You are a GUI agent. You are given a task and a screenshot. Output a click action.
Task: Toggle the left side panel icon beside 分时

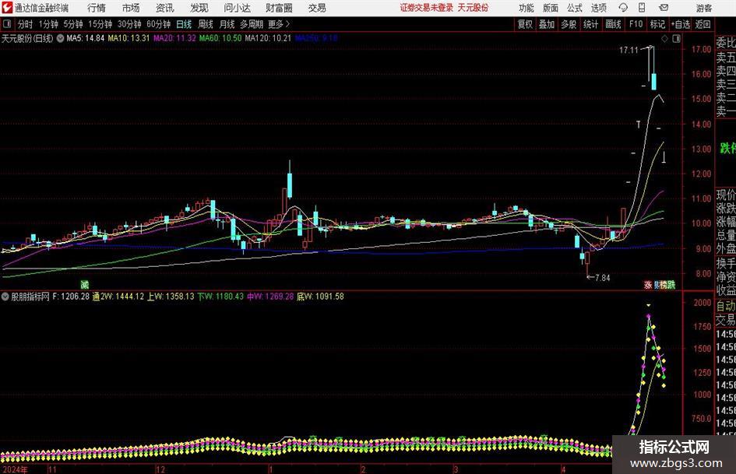[7, 24]
